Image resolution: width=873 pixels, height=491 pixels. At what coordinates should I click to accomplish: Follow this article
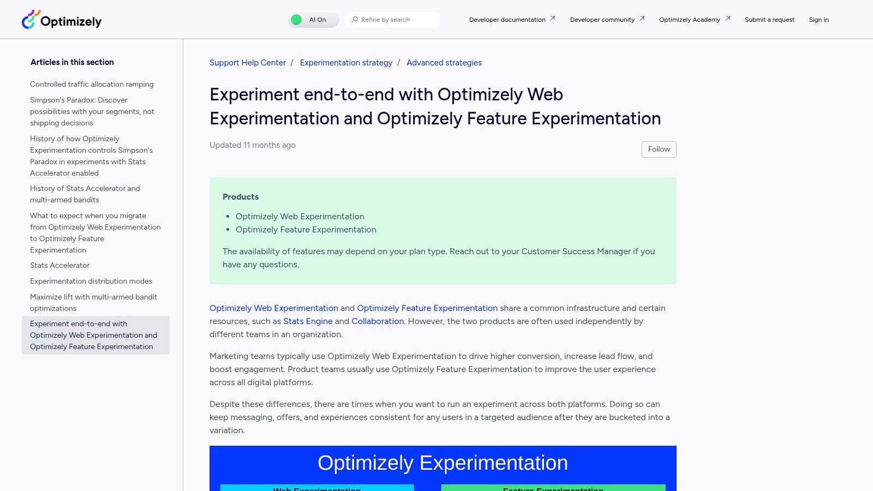pyautogui.click(x=659, y=149)
